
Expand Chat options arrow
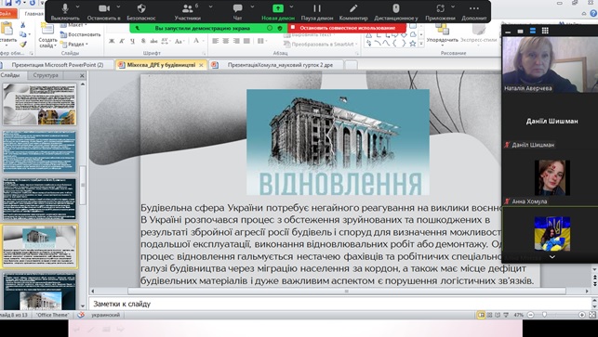tap(252, 6)
